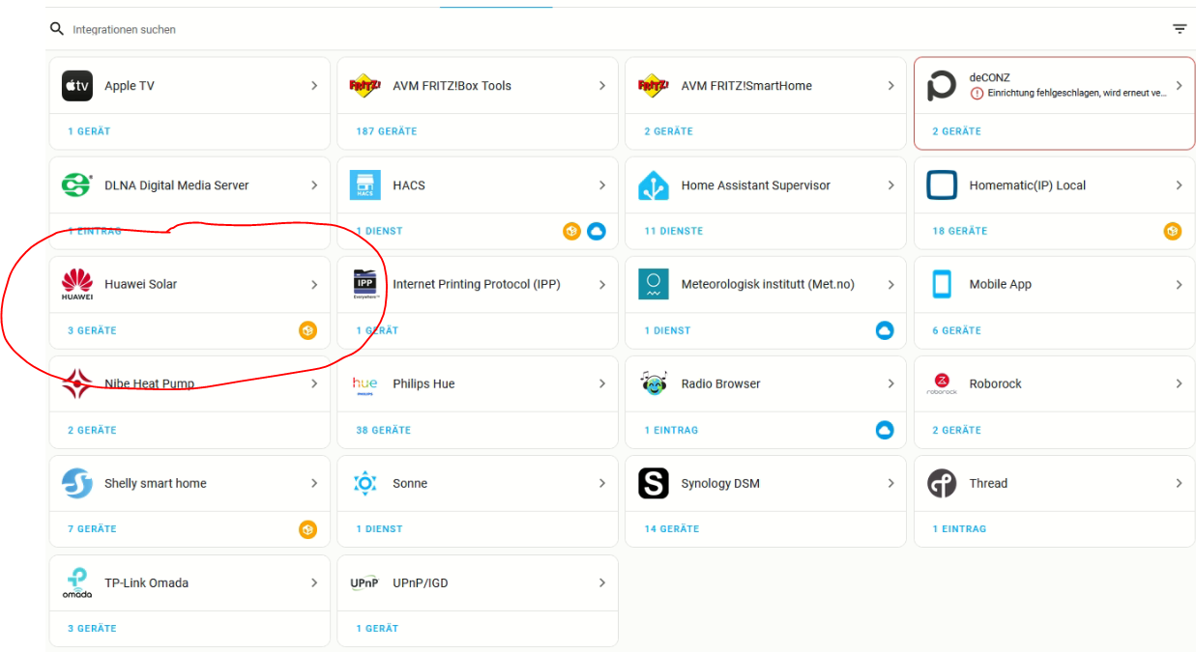
Task: Click the Radio Browser headphones icon
Action: click(x=654, y=384)
